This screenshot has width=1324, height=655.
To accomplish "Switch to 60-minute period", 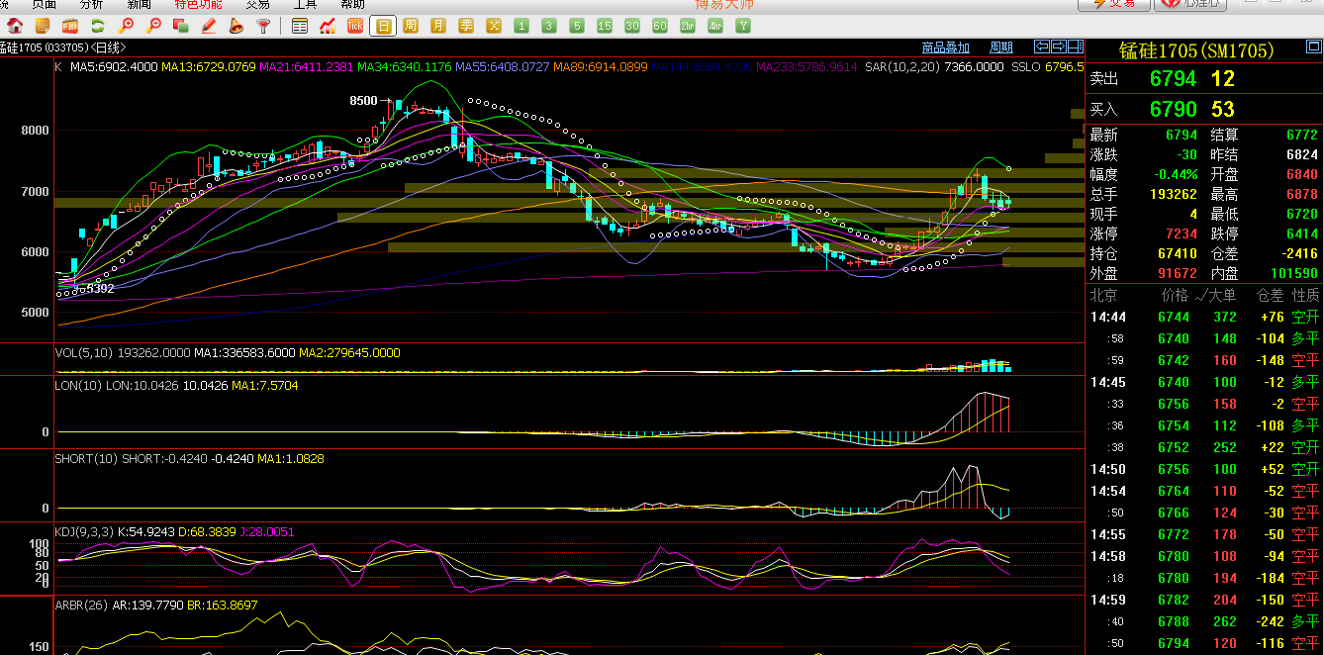I will [x=660, y=26].
